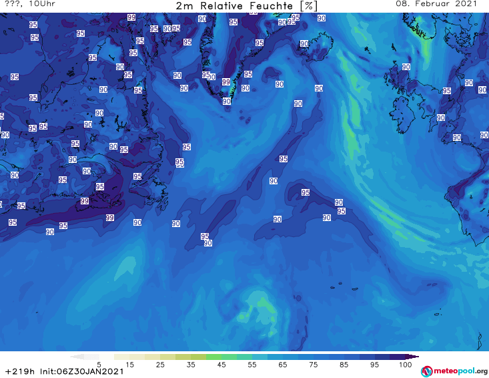Click the '5' label under the colour bar

99,365
